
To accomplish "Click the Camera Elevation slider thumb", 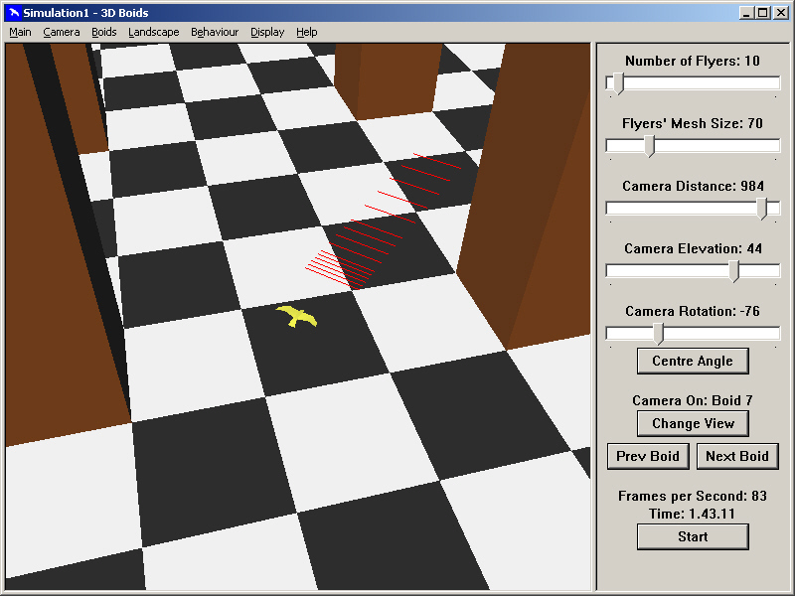I will [x=733, y=271].
